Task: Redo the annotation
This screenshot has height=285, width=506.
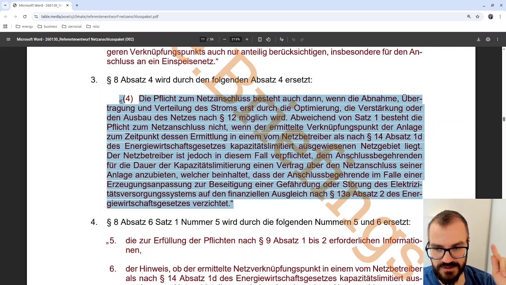Action: click(x=302, y=39)
